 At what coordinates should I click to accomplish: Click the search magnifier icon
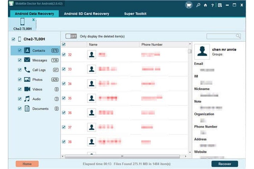pos(238,36)
